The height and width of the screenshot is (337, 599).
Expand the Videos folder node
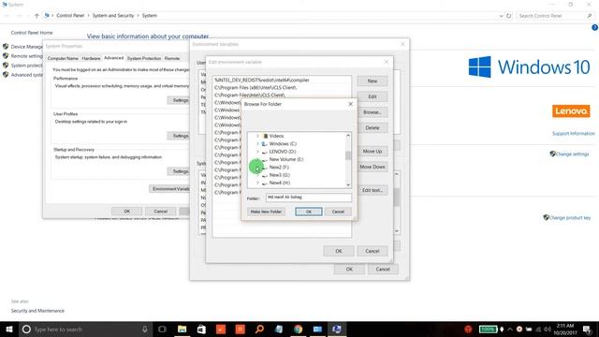pyautogui.click(x=257, y=136)
